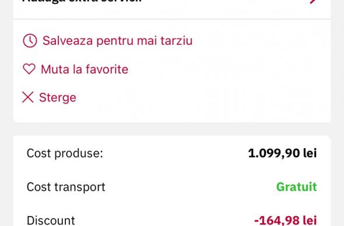Tap the heart icon for favorites
Image resolution: width=344 pixels, height=226 pixels.
coord(29,69)
